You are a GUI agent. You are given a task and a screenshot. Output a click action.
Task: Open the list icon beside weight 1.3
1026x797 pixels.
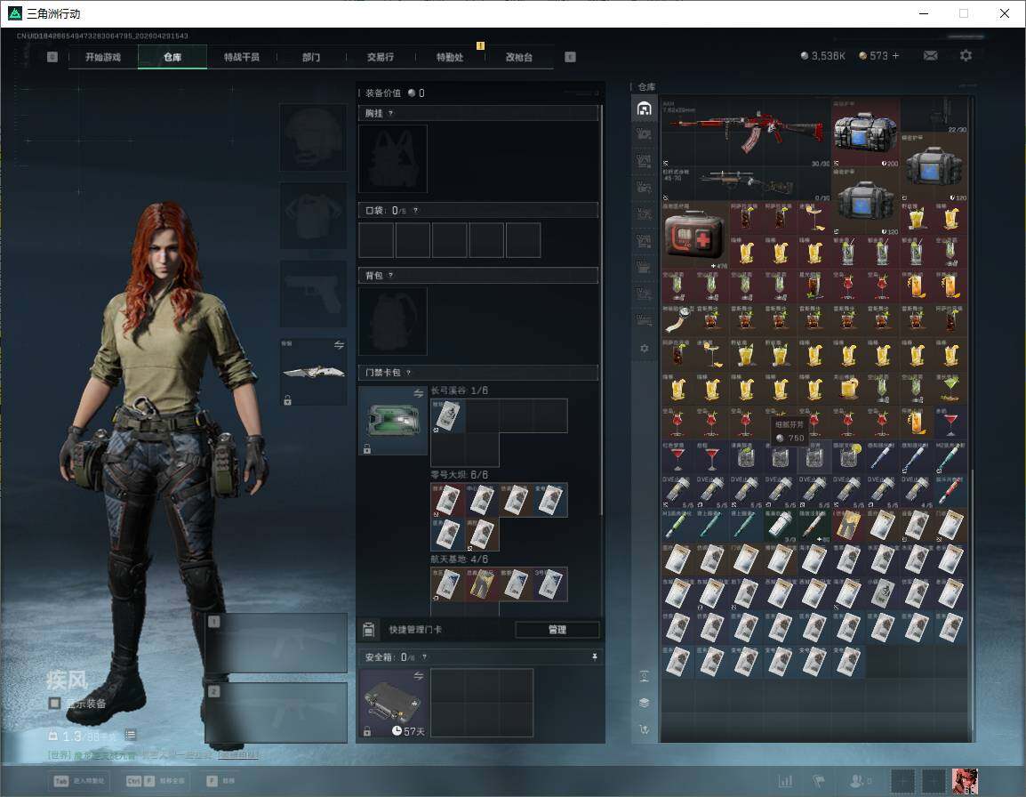pos(130,736)
